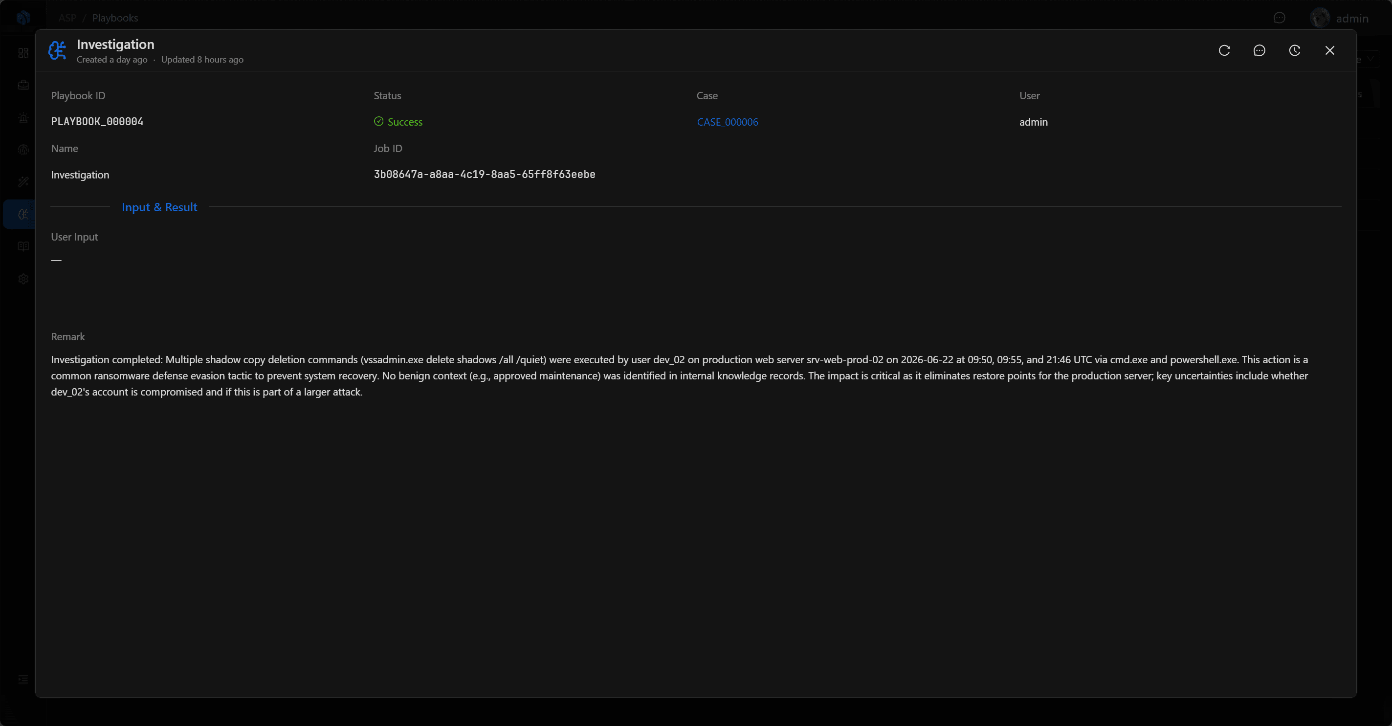Click the 'Created a day ago' text

click(112, 60)
